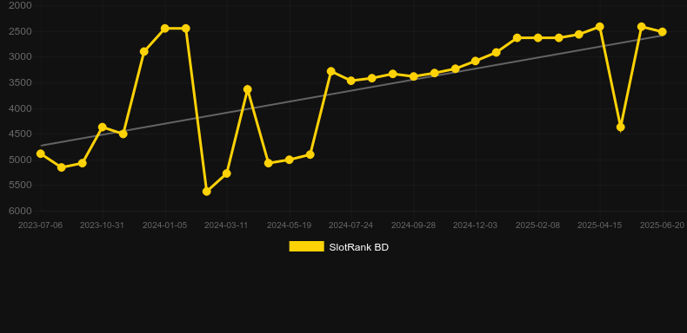Select the data point above 2024-07-24
The image size is (687, 333).
pos(351,81)
